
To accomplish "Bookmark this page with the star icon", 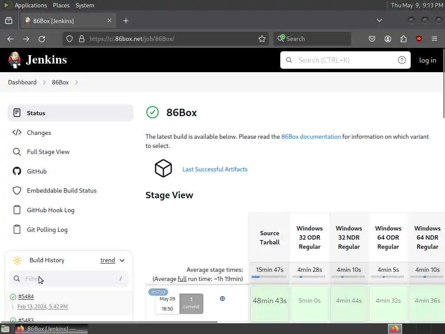I will [x=262, y=39].
